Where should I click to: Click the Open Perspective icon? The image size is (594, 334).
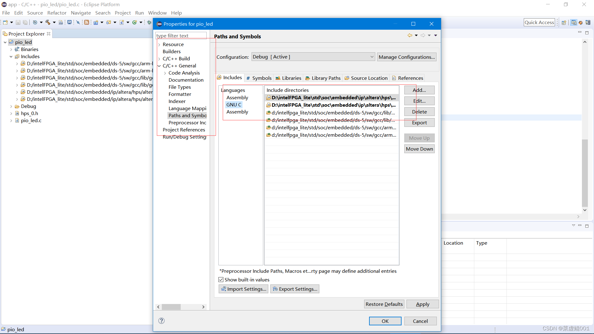pos(564,22)
